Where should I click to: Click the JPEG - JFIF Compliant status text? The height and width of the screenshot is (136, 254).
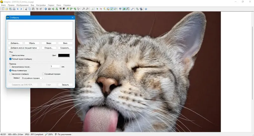[x=34, y=134]
